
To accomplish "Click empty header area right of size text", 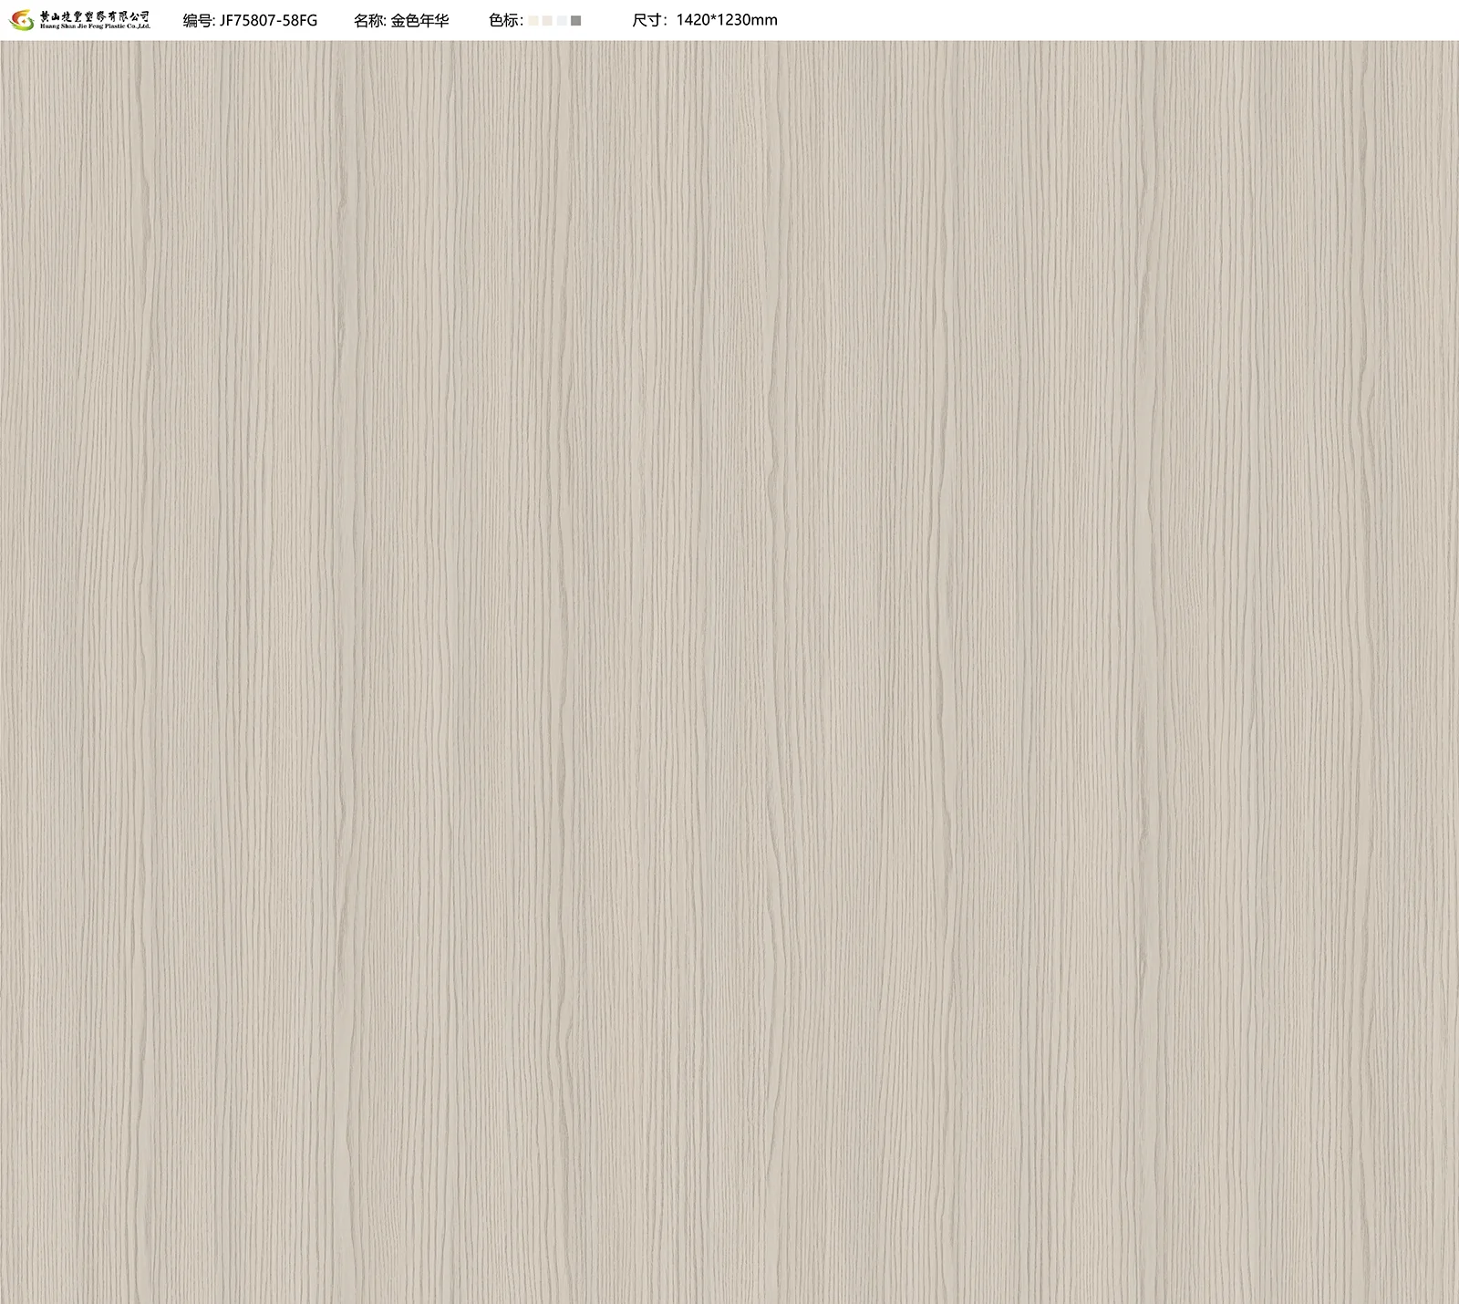I will 1094,20.
